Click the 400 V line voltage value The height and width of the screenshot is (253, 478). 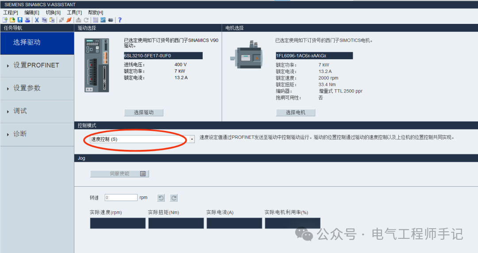181,65
